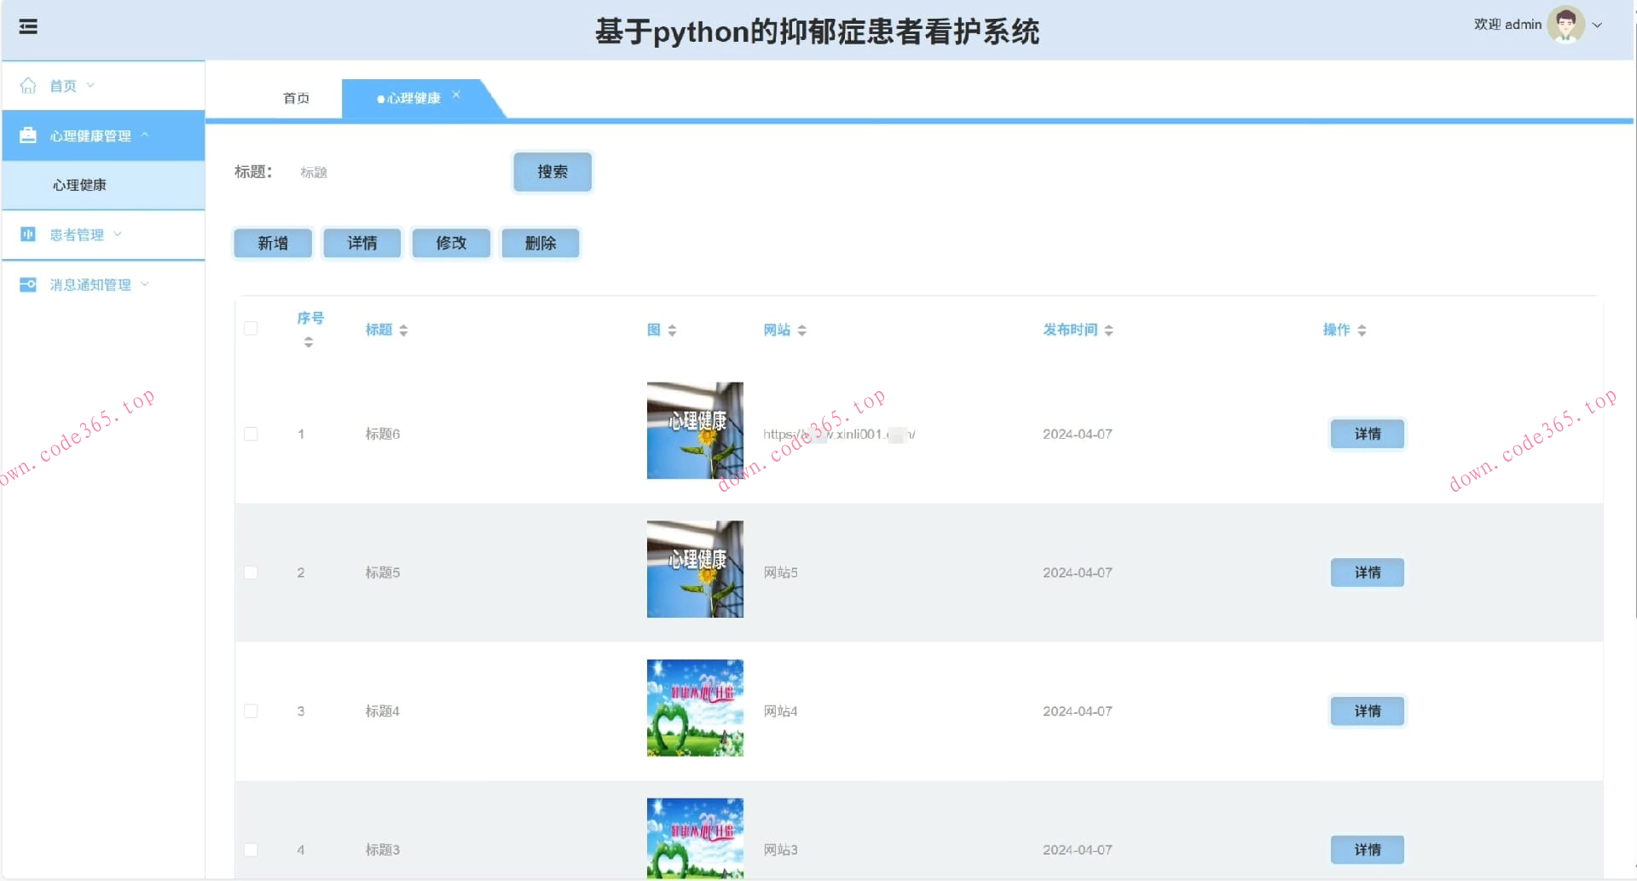The width and height of the screenshot is (1637, 881).
Task: Select the checkbox for row 标题4
Action: click(x=251, y=711)
